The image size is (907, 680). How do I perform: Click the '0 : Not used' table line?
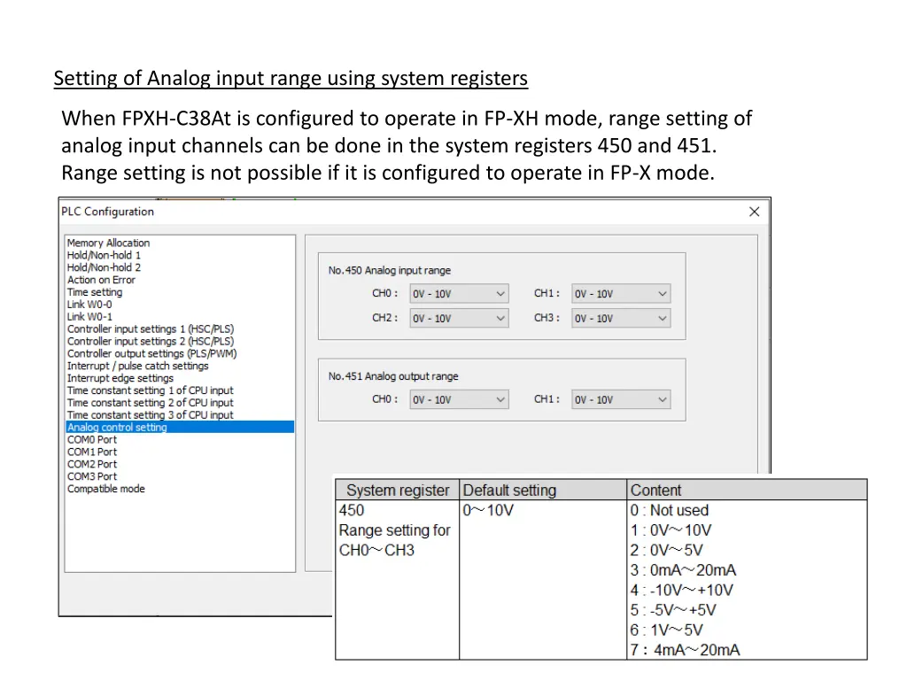(x=670, y=511)
